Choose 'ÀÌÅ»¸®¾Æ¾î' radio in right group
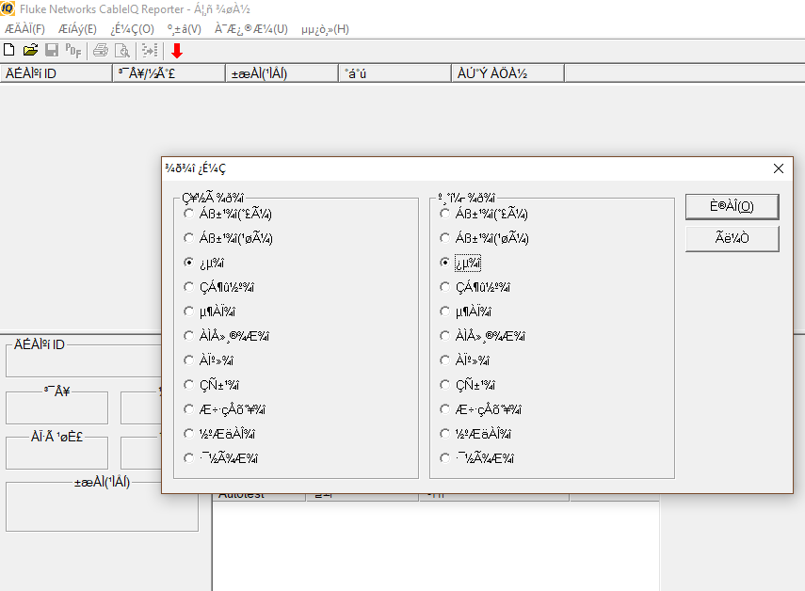 point(483,336)
